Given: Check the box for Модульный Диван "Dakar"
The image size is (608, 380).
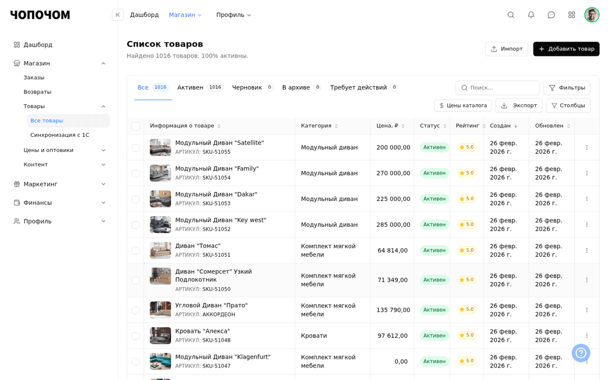Looking at the screenshot, I should click(x=135, y=199).
